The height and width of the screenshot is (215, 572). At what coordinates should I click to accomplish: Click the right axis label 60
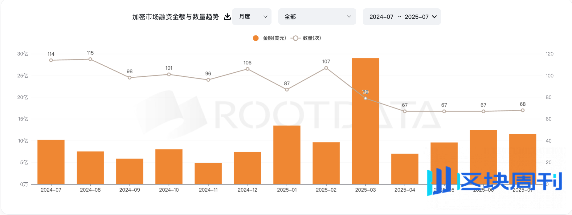(549, 119)
